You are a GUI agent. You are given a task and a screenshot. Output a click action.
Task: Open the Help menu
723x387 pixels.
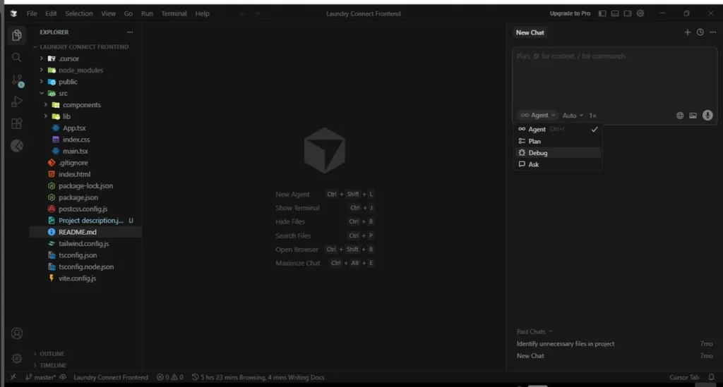pos(202,13)
